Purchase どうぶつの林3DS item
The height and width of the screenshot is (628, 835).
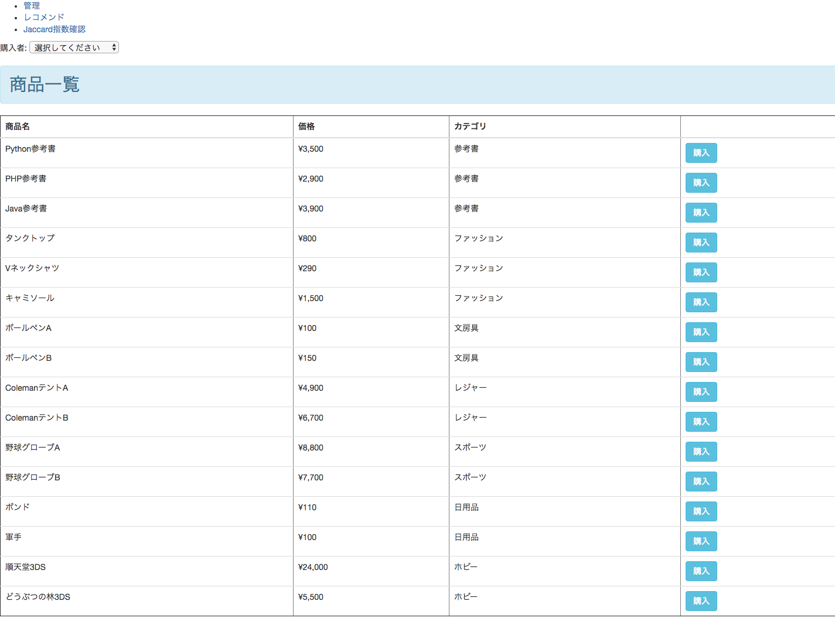(x=701, y=601)
